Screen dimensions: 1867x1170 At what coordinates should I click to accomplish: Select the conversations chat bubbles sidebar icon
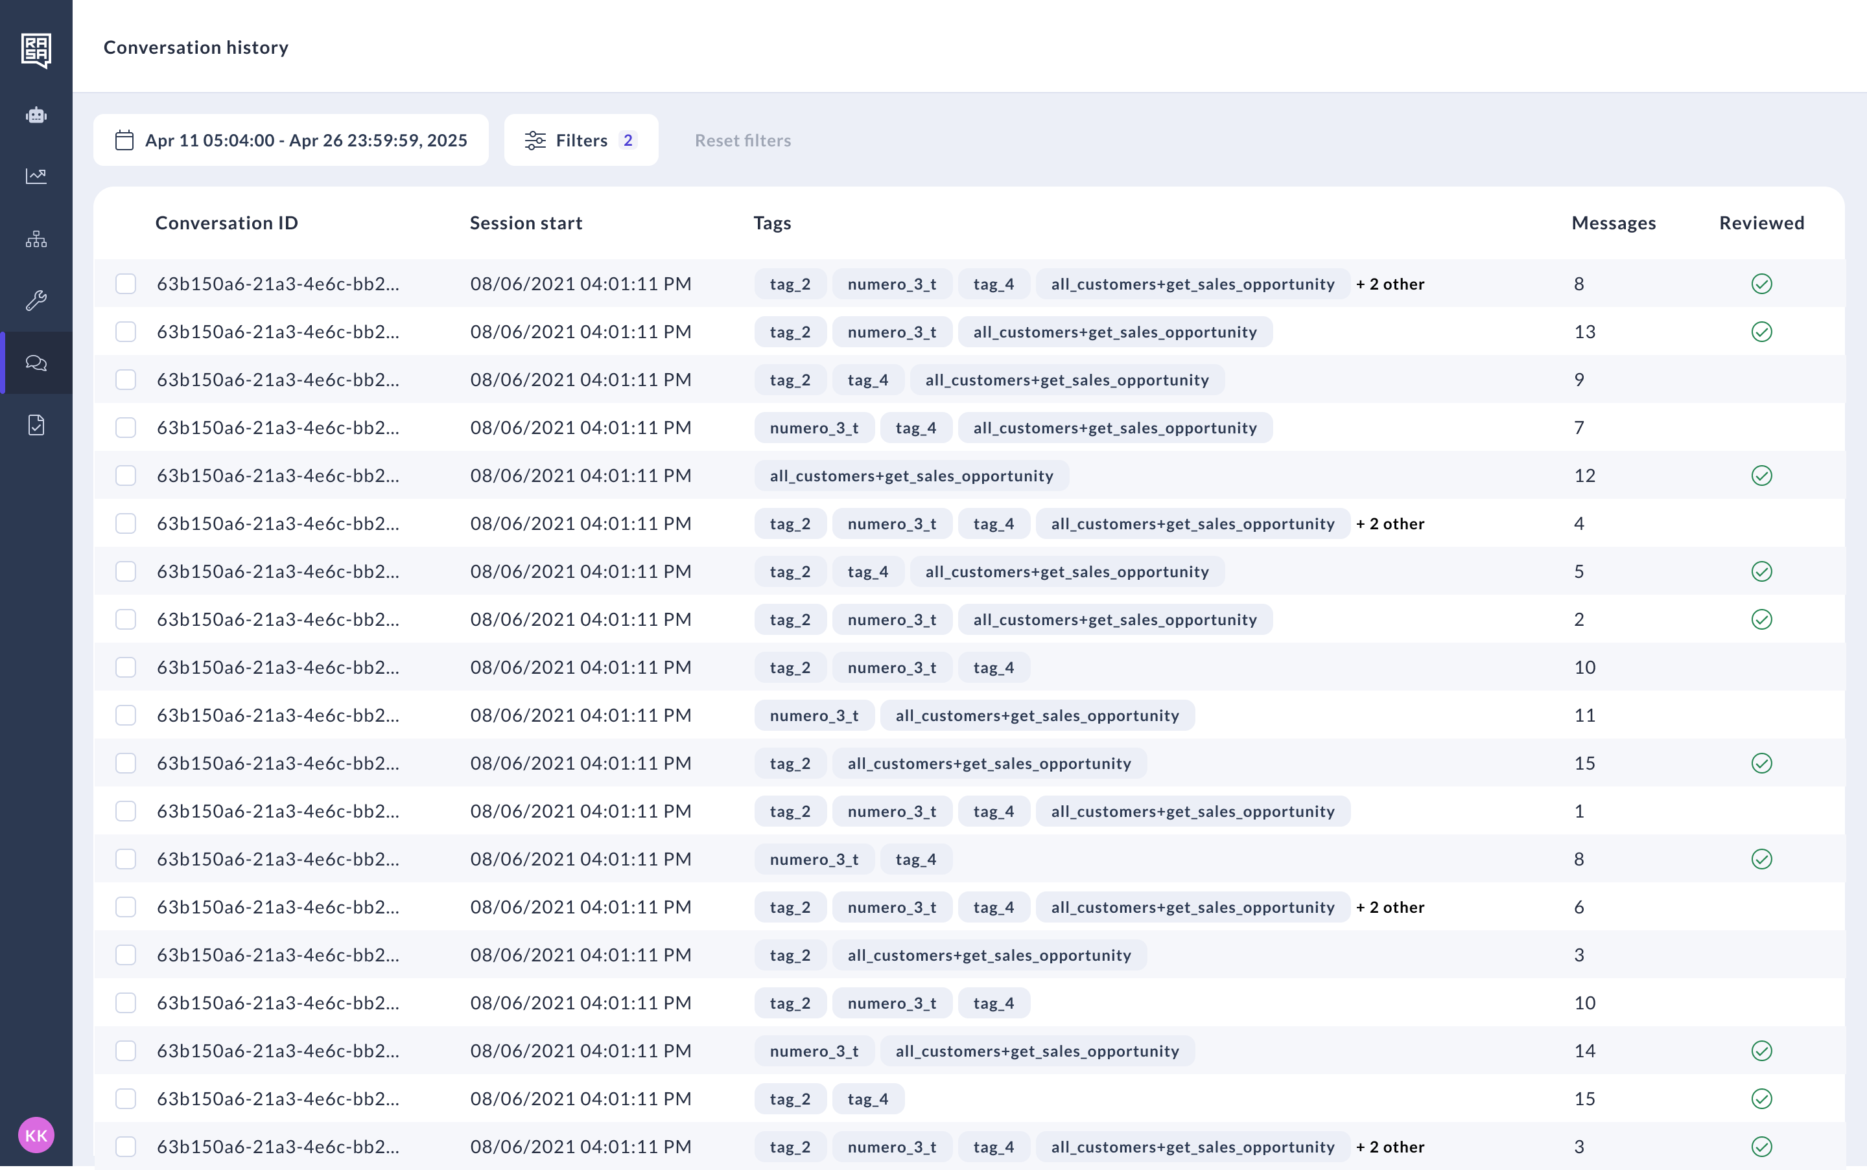click(x=36, y=363)
